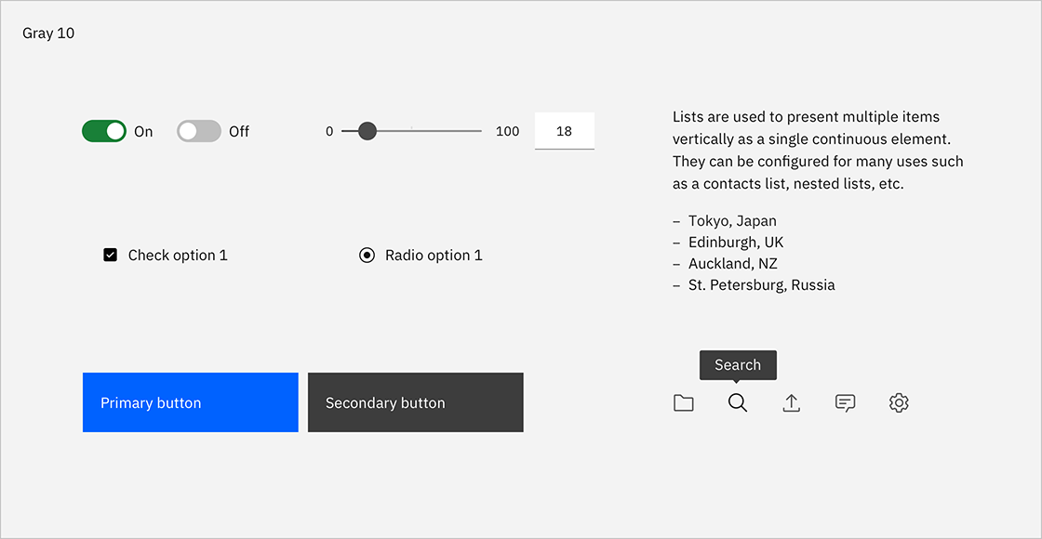Screen dimensions: 1042x539
Task: Open the chat comments icon
Action: 845,402
